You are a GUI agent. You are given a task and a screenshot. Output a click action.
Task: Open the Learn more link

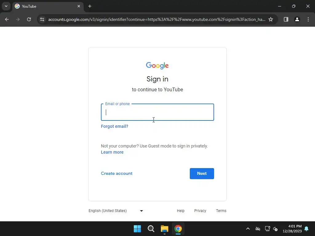tap(112, 152)
